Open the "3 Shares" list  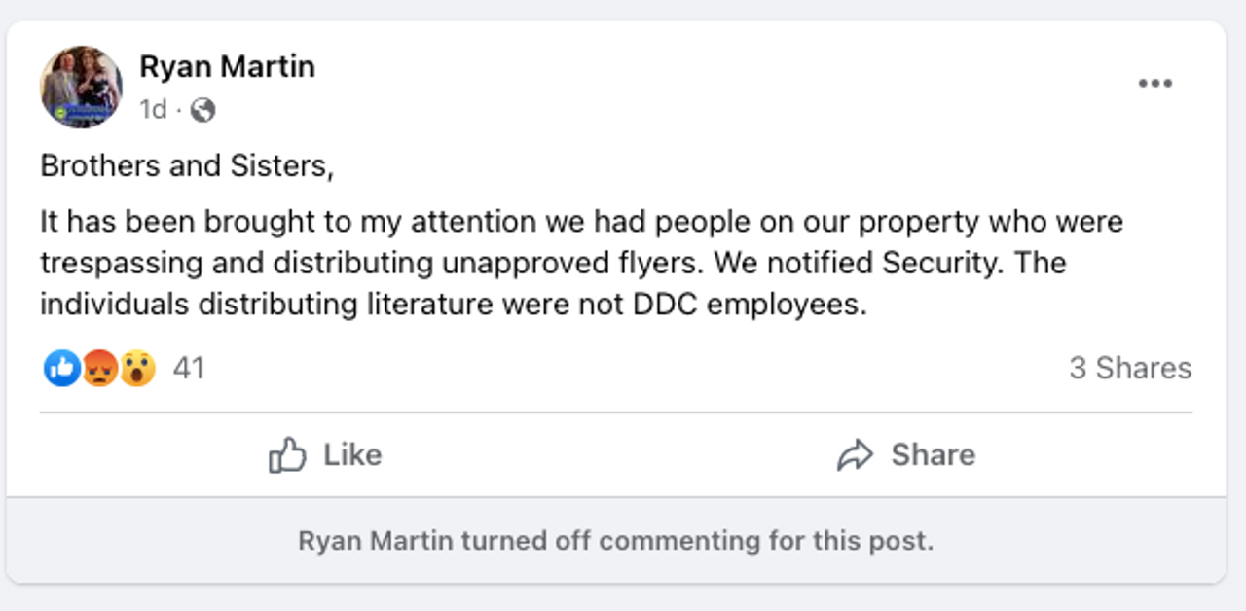pyautogui.click(x=1129, y=368)
